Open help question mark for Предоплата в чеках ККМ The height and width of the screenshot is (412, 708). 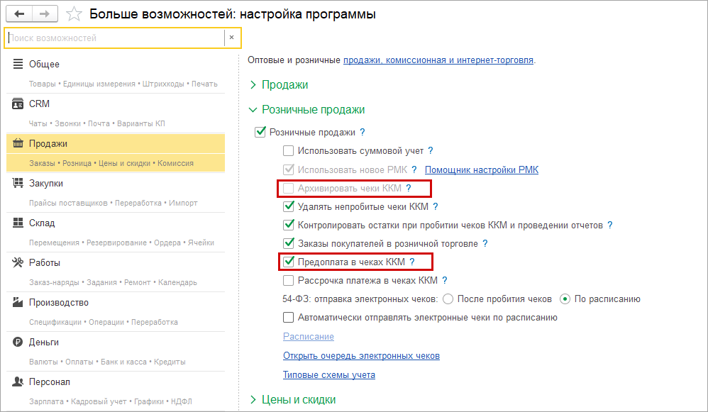[411, 262]
